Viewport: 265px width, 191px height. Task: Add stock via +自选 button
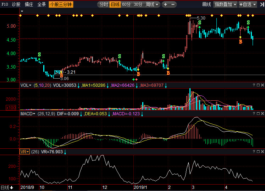248,4
